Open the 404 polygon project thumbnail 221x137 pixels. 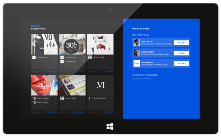45,85
